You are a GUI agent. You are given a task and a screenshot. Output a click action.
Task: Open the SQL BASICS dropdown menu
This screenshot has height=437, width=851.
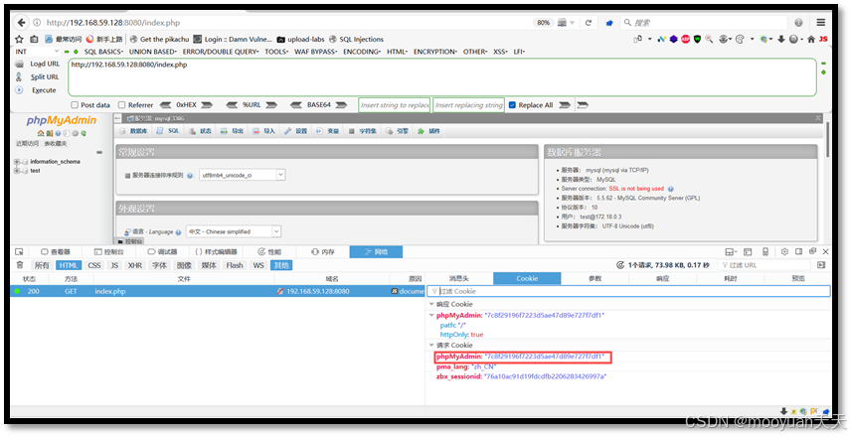click(x=103, y=52)
